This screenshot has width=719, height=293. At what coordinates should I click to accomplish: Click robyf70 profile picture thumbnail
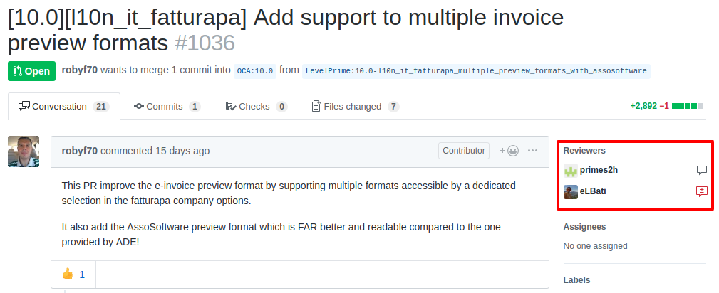point(24,151)
